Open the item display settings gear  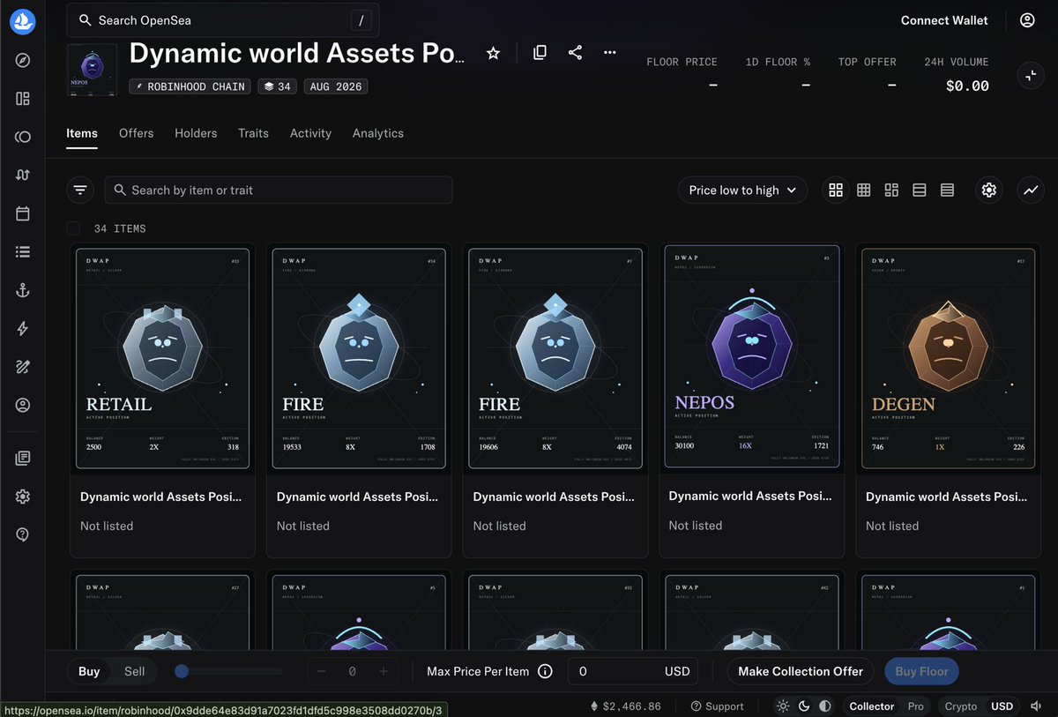tap(989, 190)
